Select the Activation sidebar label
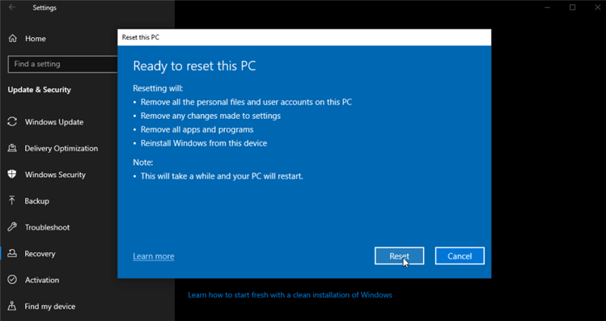606x321 pixels. (42, 280)
